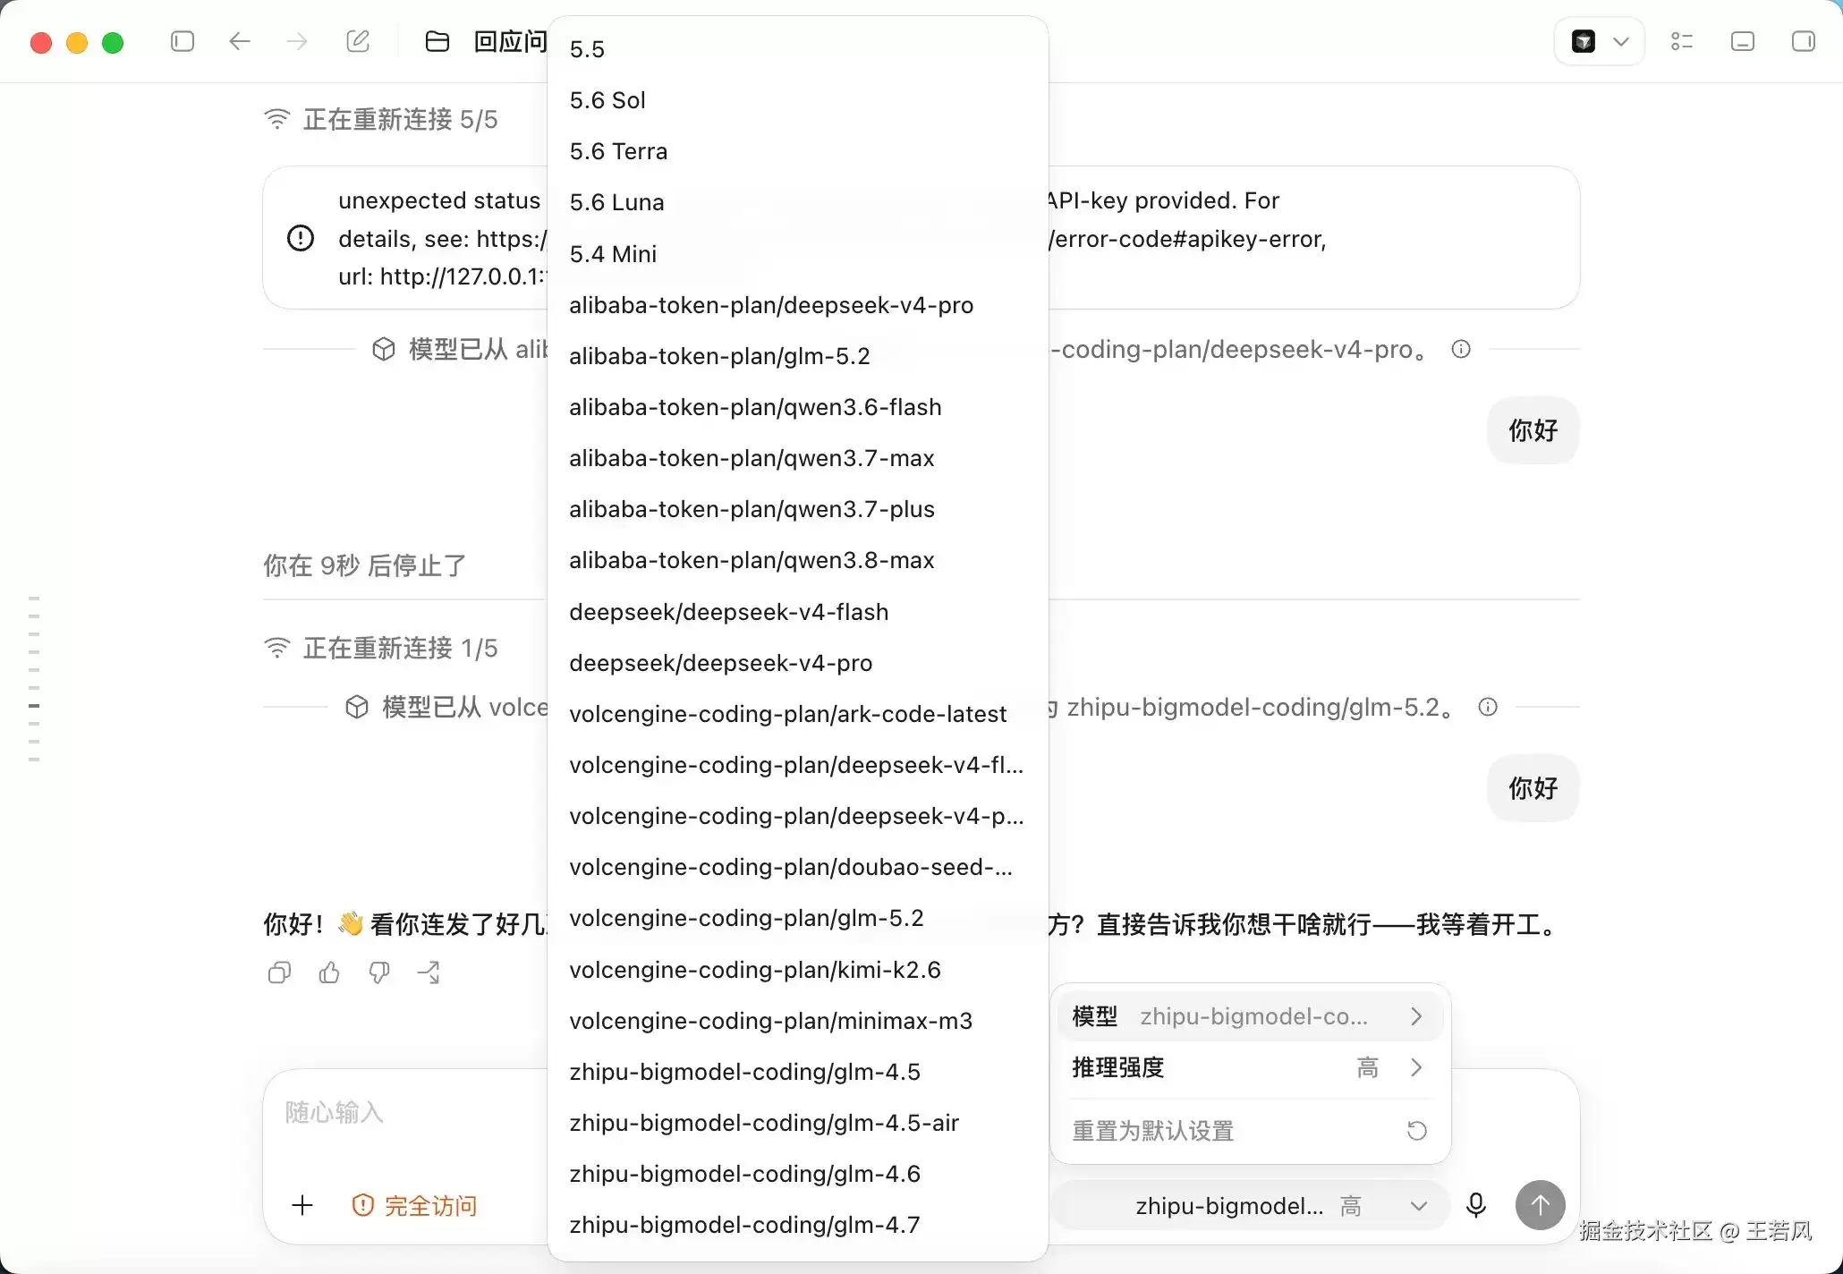Open the 推理强度 submenu row
This screenshot has height=1274, width=1843.
coord(1250,1067)
